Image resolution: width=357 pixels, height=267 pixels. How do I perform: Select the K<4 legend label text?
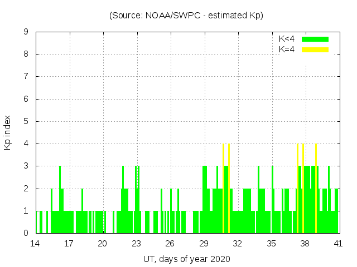pyautogui.click(x=287, y=39)
